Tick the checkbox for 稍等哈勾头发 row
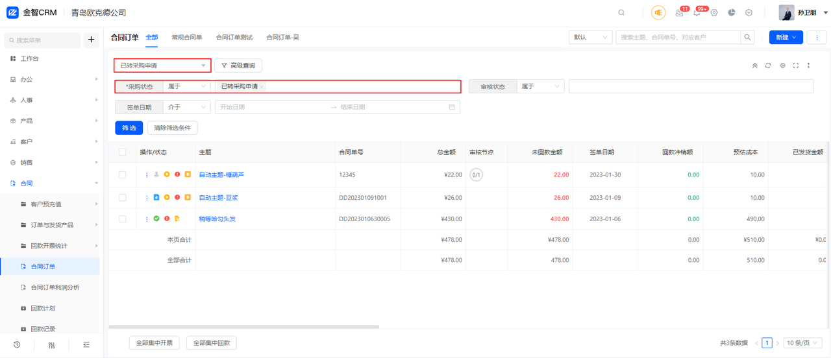This screenshot has height=358, width=831. coord(122,219)
